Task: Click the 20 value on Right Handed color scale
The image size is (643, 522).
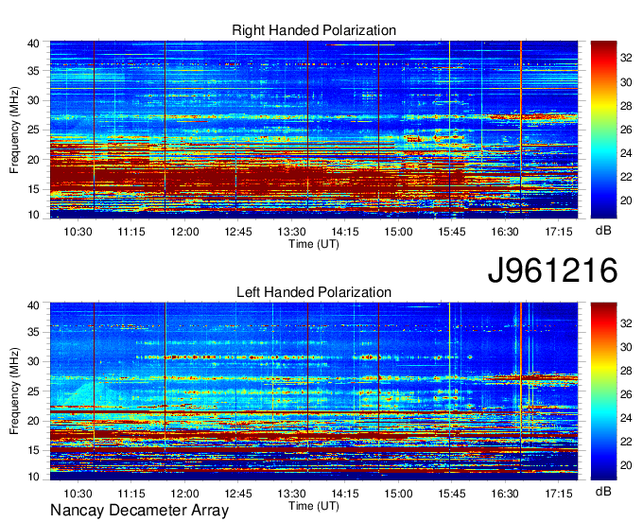Action: point(626,200)
